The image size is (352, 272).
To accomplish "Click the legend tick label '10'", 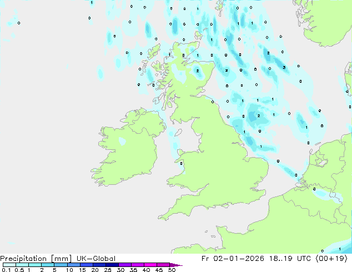I will 69,270.
